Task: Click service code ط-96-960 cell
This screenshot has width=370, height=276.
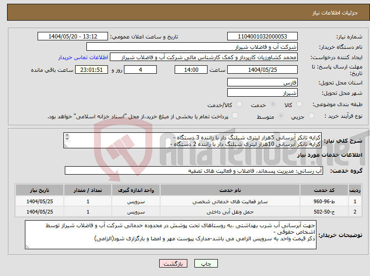Action: (324, 201)
